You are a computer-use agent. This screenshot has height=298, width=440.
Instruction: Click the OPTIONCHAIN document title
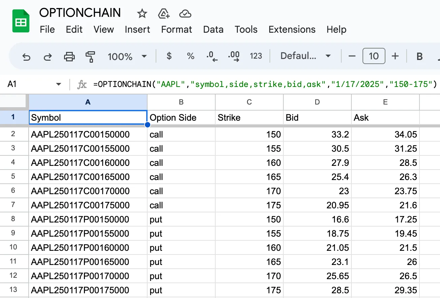[80, 13]
